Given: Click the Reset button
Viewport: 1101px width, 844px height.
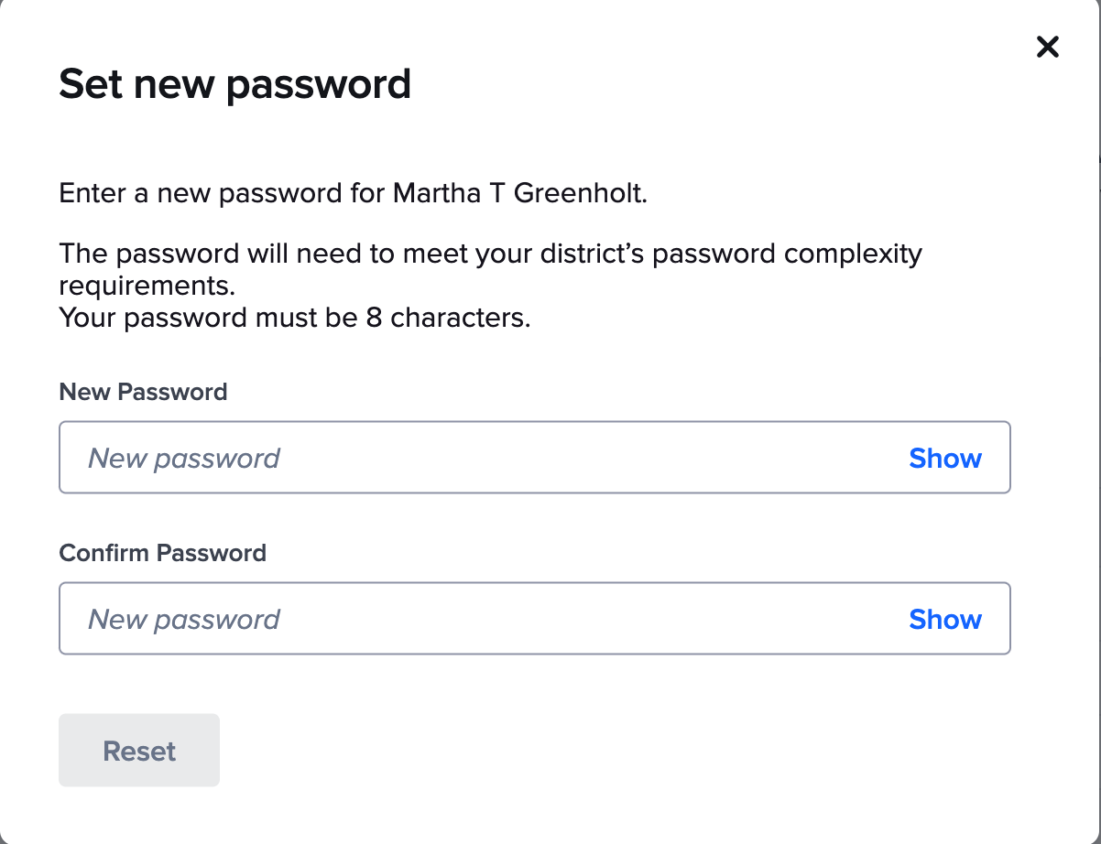Looking at the screenshot, I should click(x=138, y=750).
